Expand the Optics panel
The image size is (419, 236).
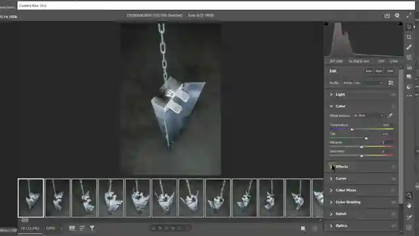pos(331,226)
